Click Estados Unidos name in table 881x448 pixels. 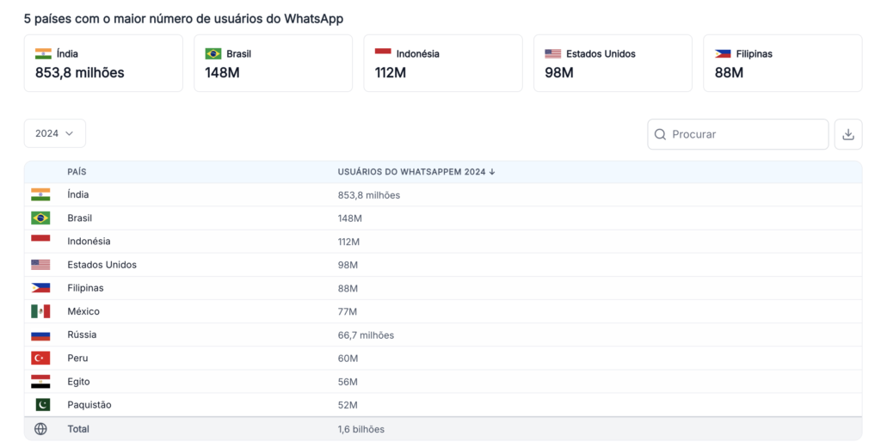102,265
